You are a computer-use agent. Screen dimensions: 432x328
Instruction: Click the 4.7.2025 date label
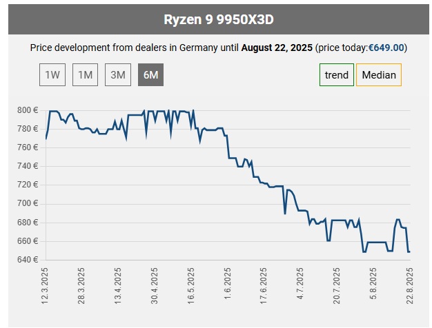(x=300, y=283)
